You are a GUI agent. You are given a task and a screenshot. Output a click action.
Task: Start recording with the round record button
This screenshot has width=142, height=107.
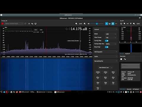coord(121,59)
